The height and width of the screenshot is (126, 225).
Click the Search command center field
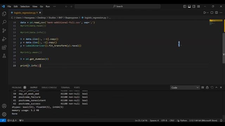(117, 6)
